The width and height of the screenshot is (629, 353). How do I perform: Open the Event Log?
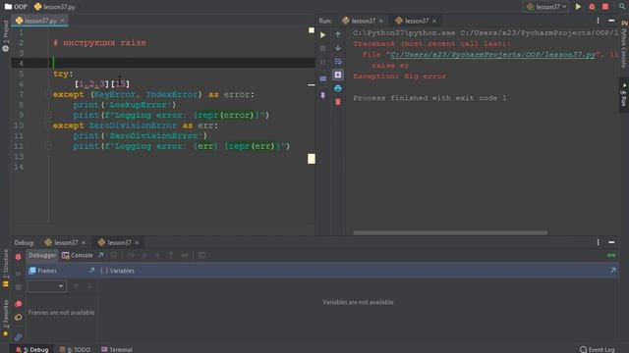(597, 349)
